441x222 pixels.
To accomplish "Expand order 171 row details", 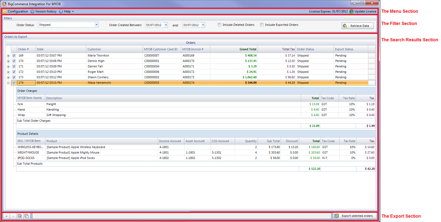I will click(x=8, y=67).
